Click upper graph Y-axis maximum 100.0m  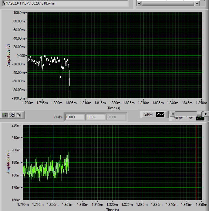(x=19, y=13)
